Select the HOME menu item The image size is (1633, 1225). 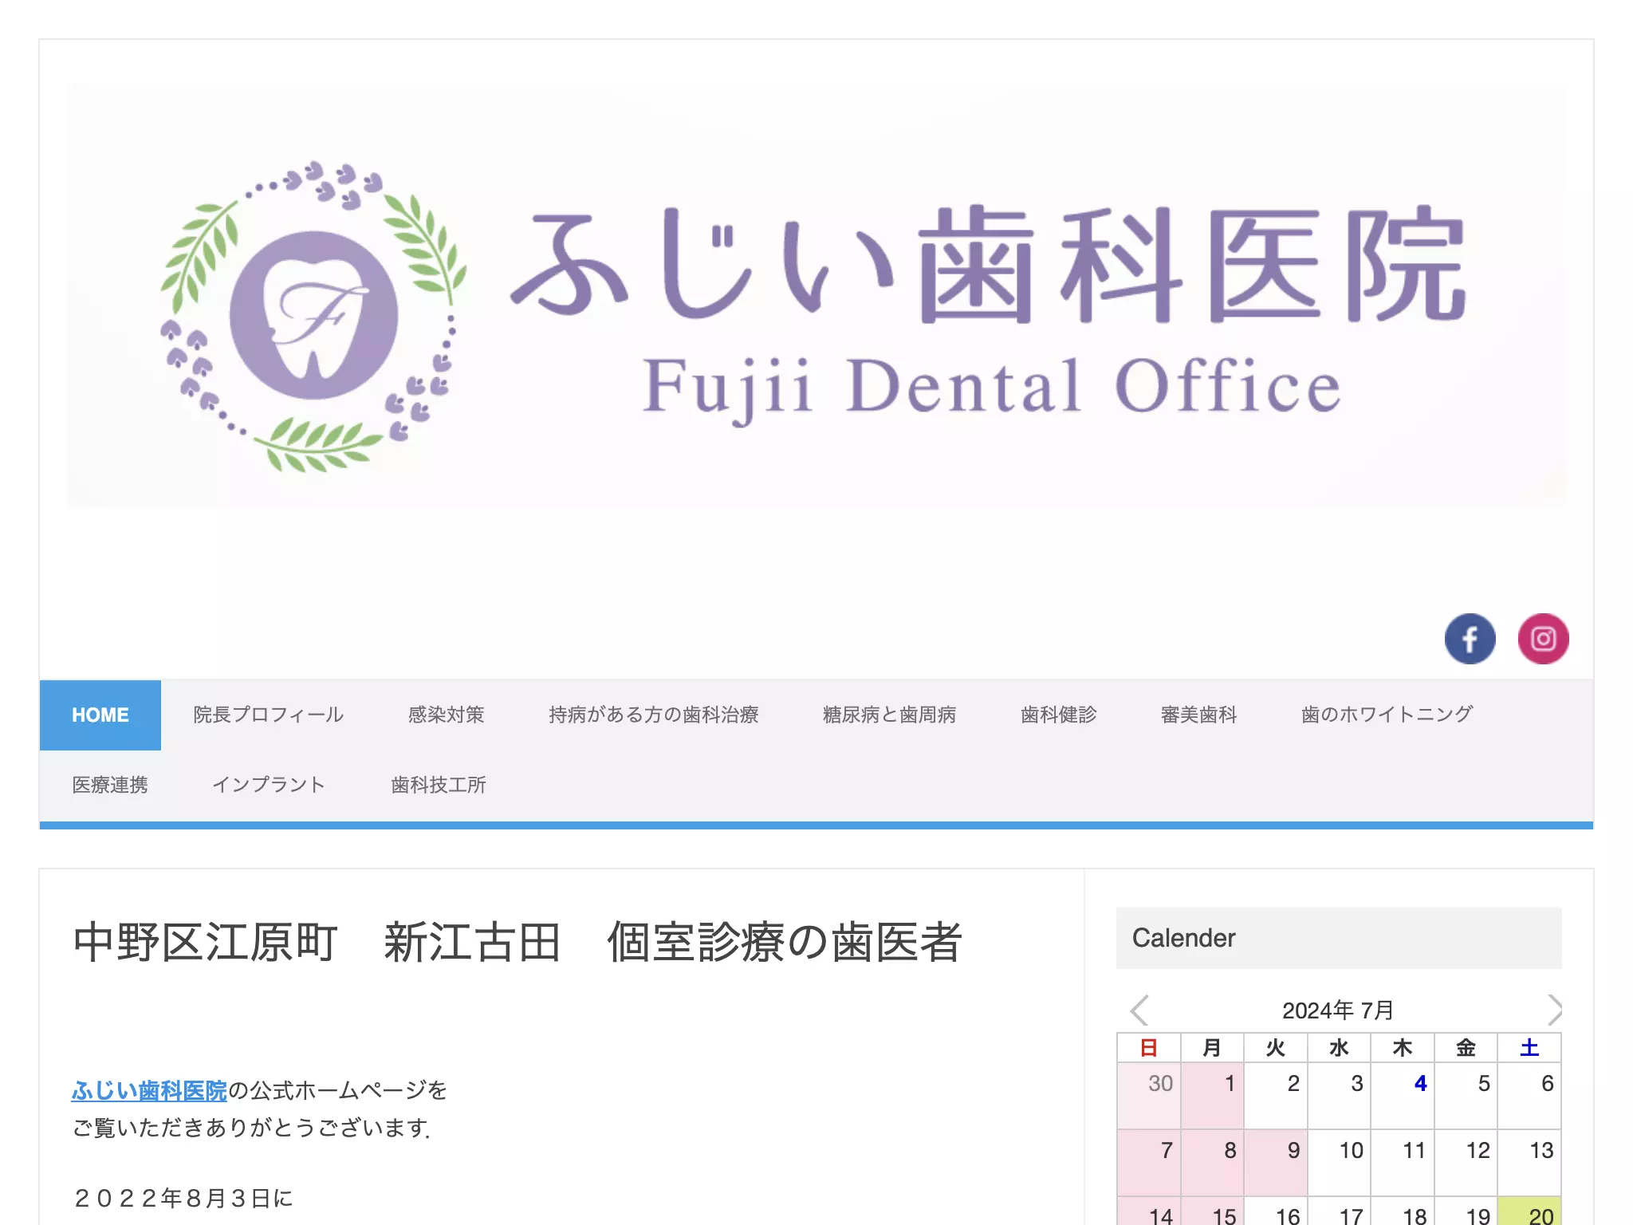(x=100, y=715)
